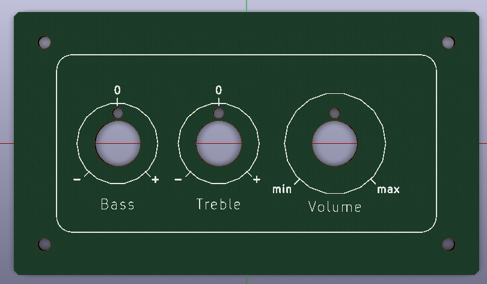Click the Volume label text
Viewport: 487px width, 284px height.
335,207
